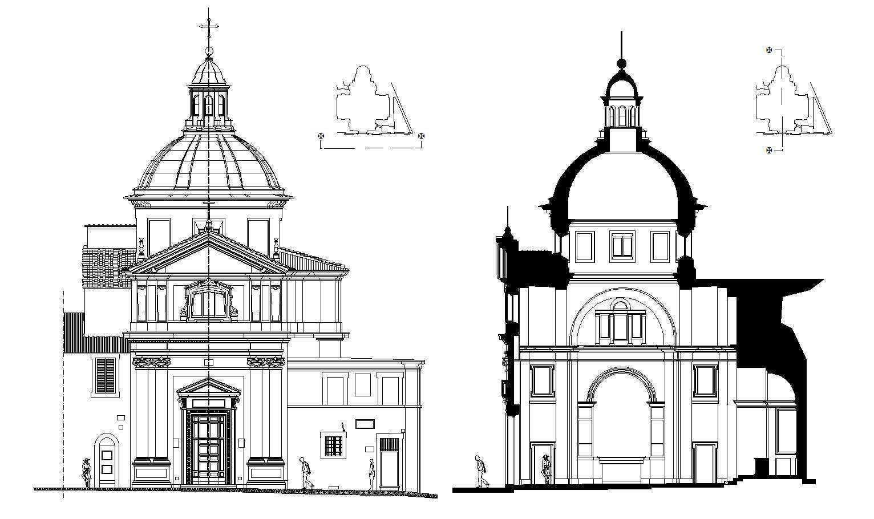Click the key plan beside the section drawing
The height and width of the screenshot is (519, 874).
point(783,100)
